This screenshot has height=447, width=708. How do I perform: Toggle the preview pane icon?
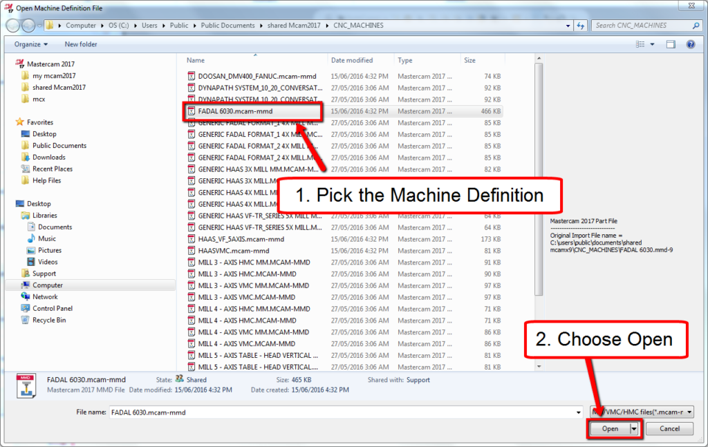(x=671, y=44)
